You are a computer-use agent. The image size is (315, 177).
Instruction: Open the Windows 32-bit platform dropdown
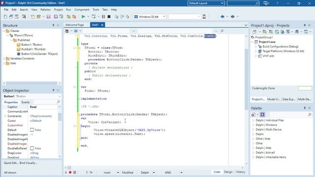[164, 17]
